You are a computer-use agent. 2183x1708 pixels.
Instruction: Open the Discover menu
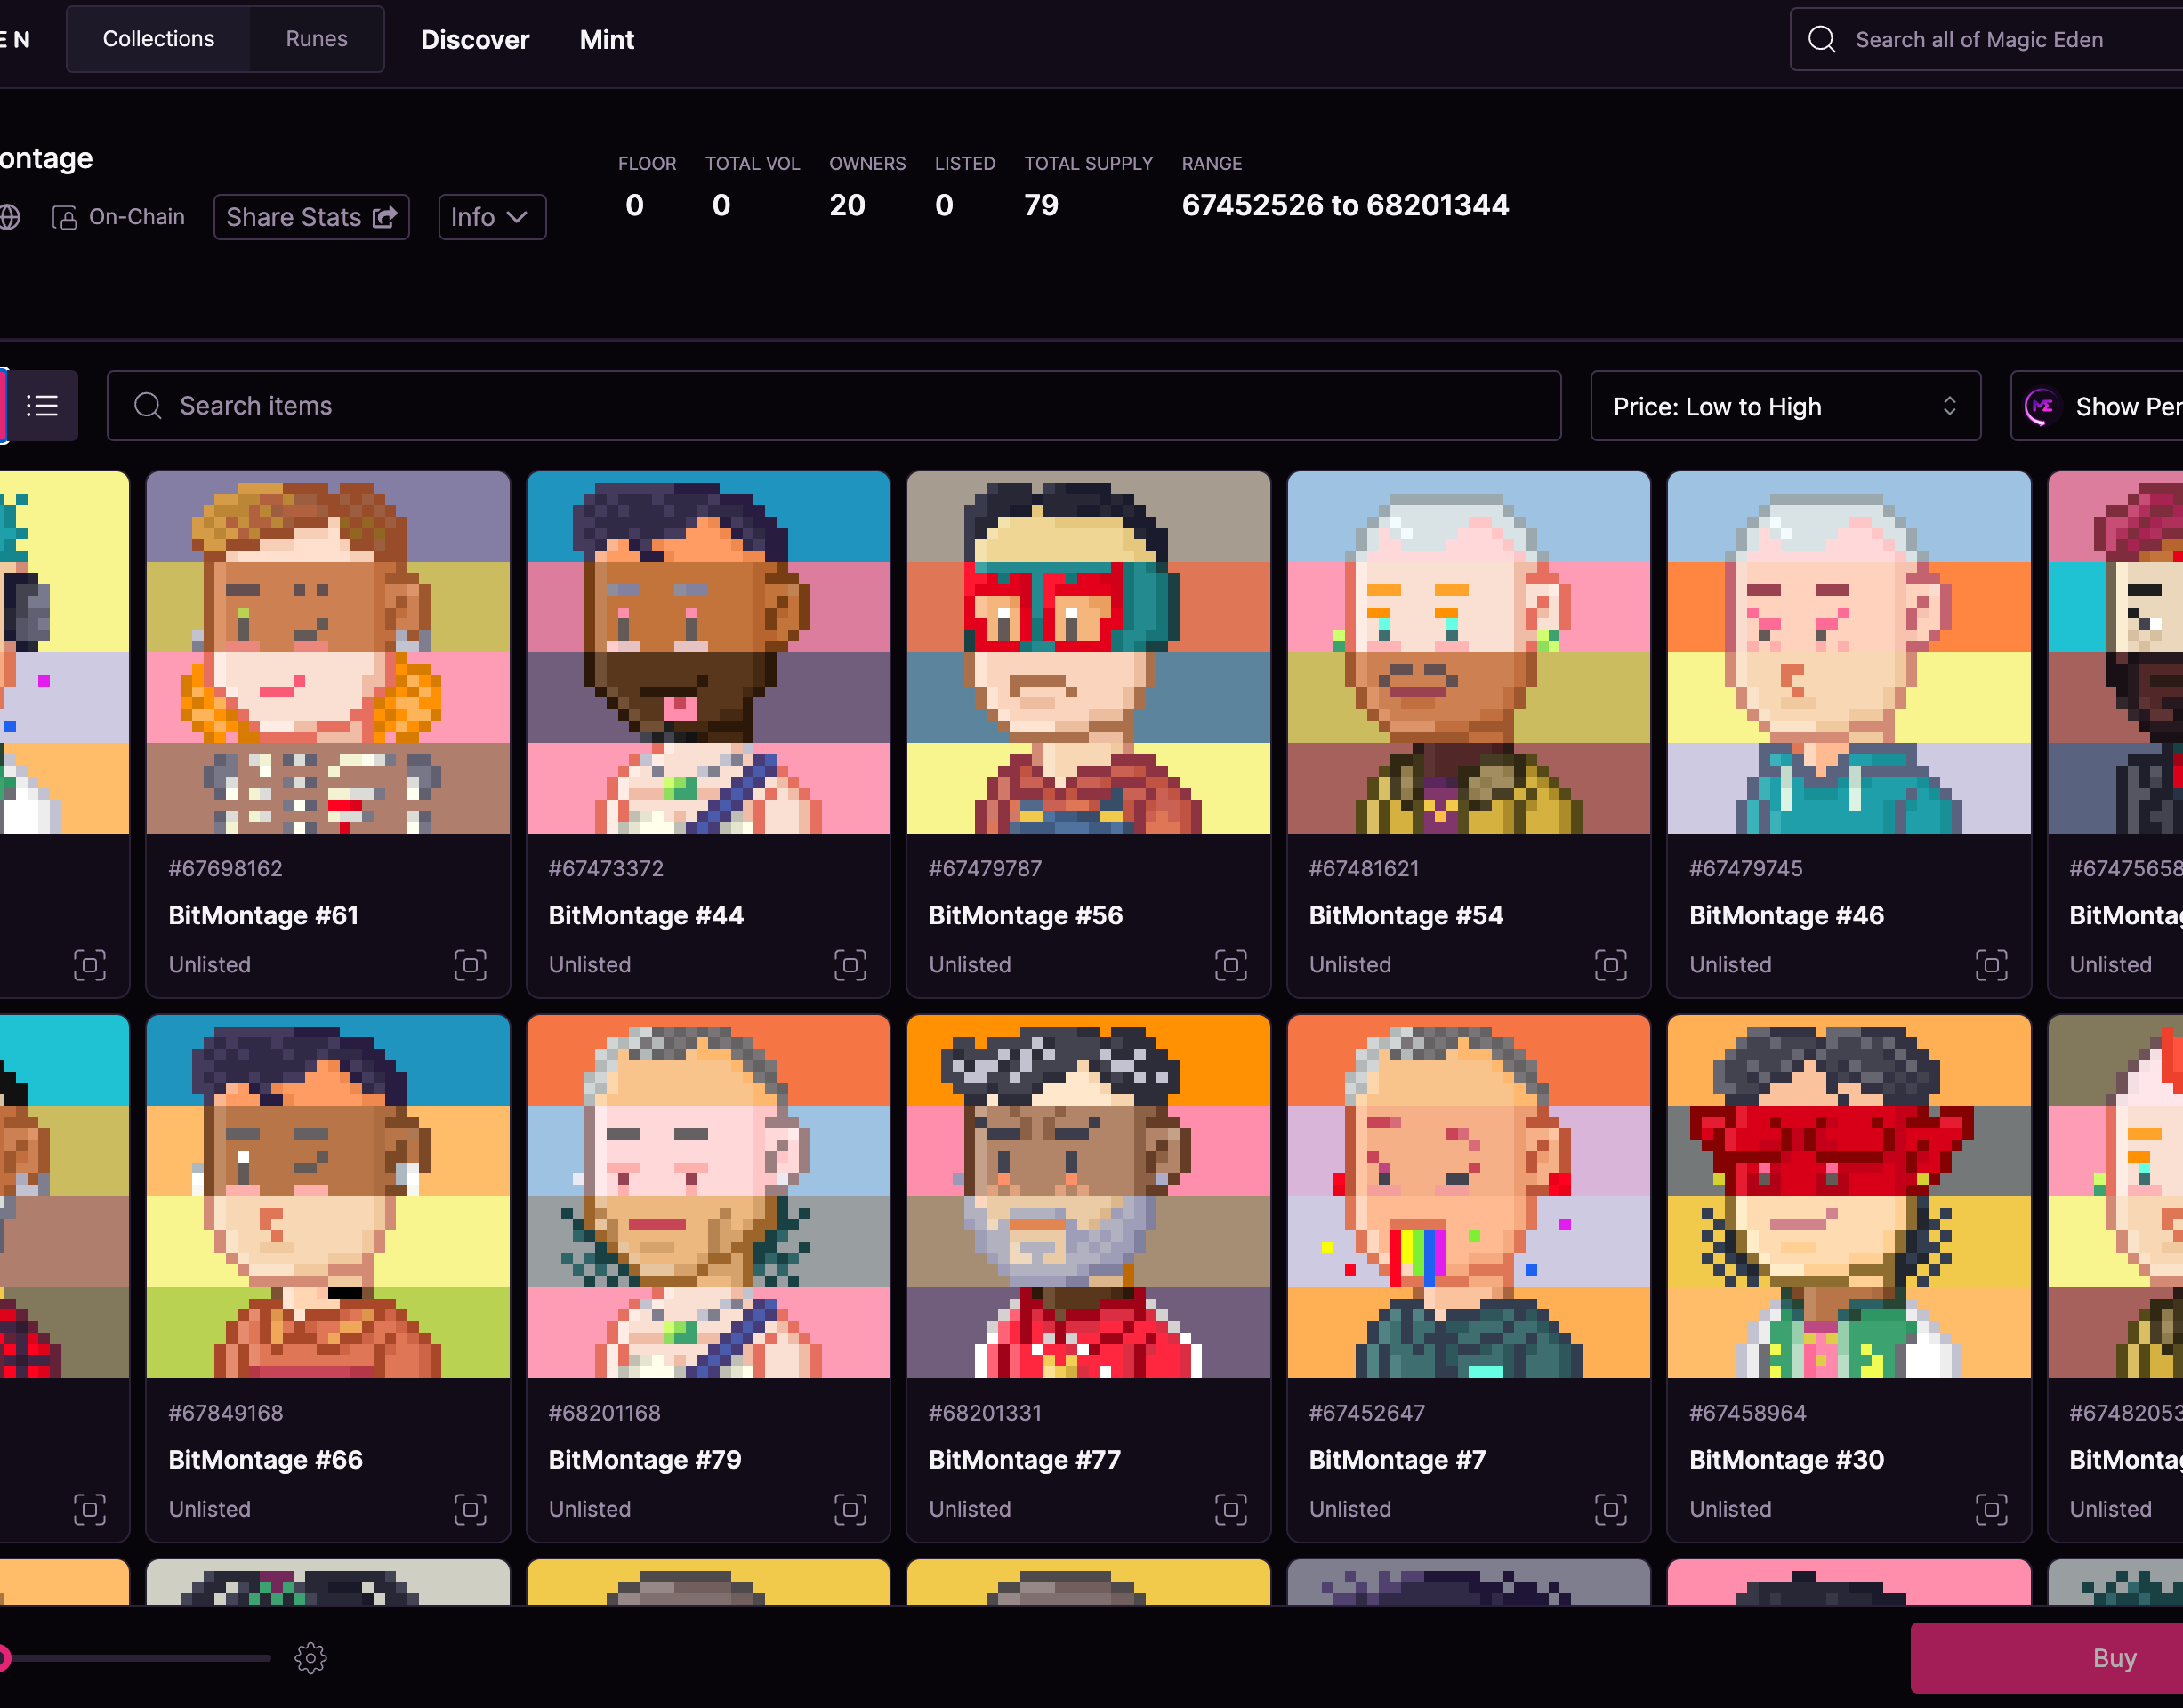(474, 40)
